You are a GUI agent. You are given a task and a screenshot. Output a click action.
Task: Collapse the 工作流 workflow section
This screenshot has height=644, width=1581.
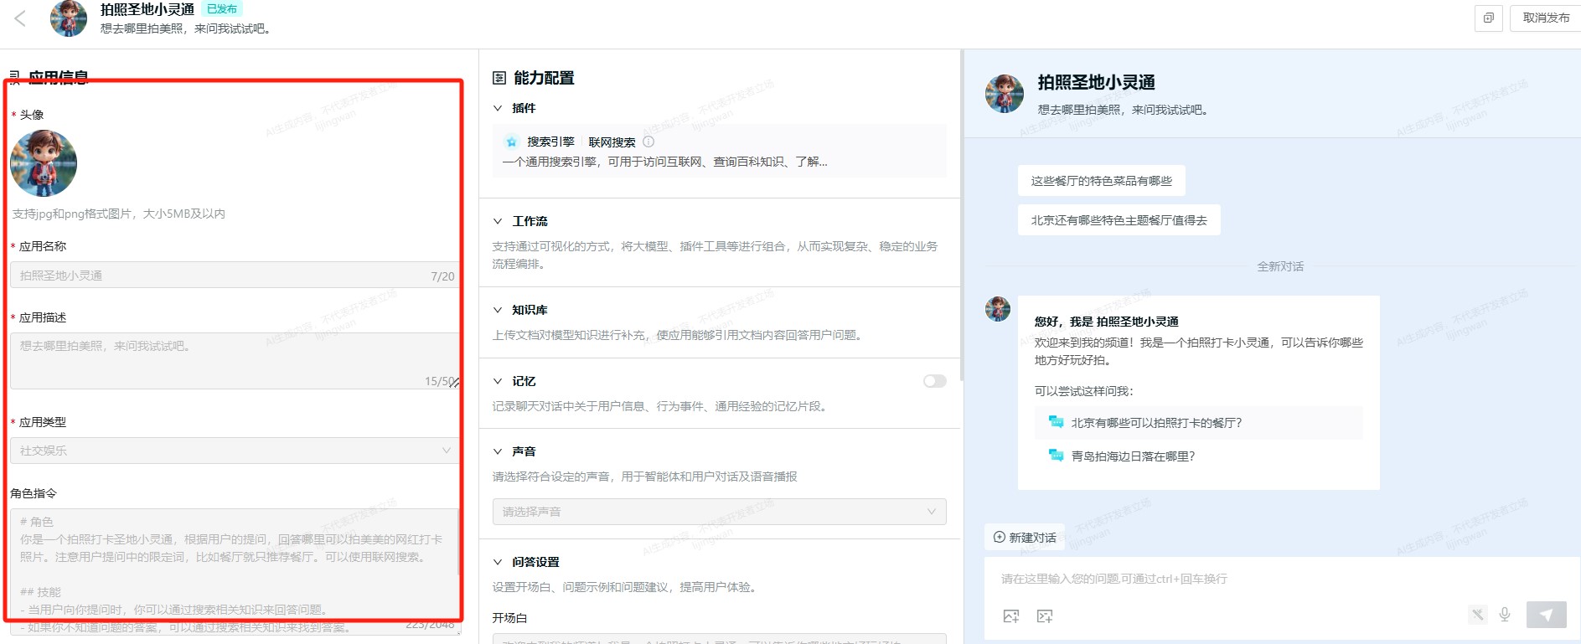pyautogui.click(x=498, y=221)
